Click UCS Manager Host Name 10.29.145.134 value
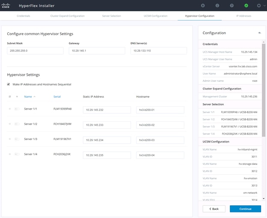The width and height of the screenshot is (267, 218). (x=249, y=52)
